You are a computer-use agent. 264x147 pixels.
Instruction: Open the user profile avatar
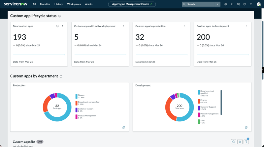(x=259, y=4)
